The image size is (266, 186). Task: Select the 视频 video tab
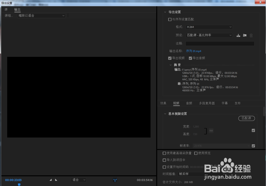click(176, 103)
